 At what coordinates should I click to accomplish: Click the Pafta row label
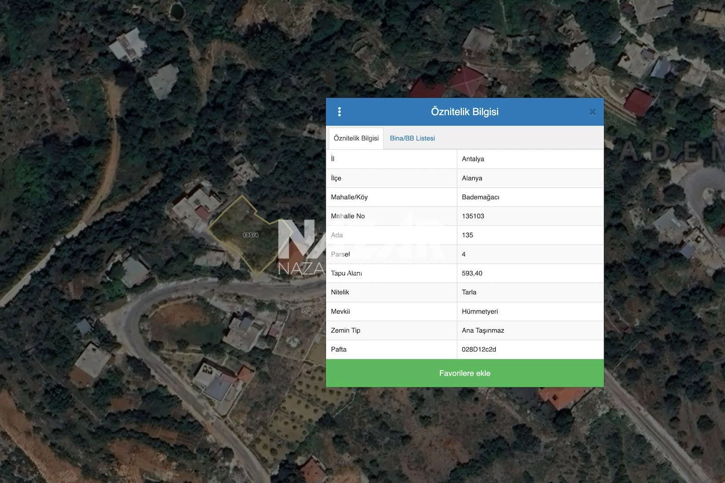(x=338, y=349)
